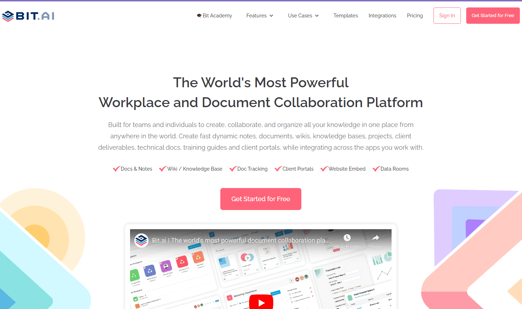Expand the Features dropdown menu
This screenshot has width=522, height=309.
click(260, 16)
